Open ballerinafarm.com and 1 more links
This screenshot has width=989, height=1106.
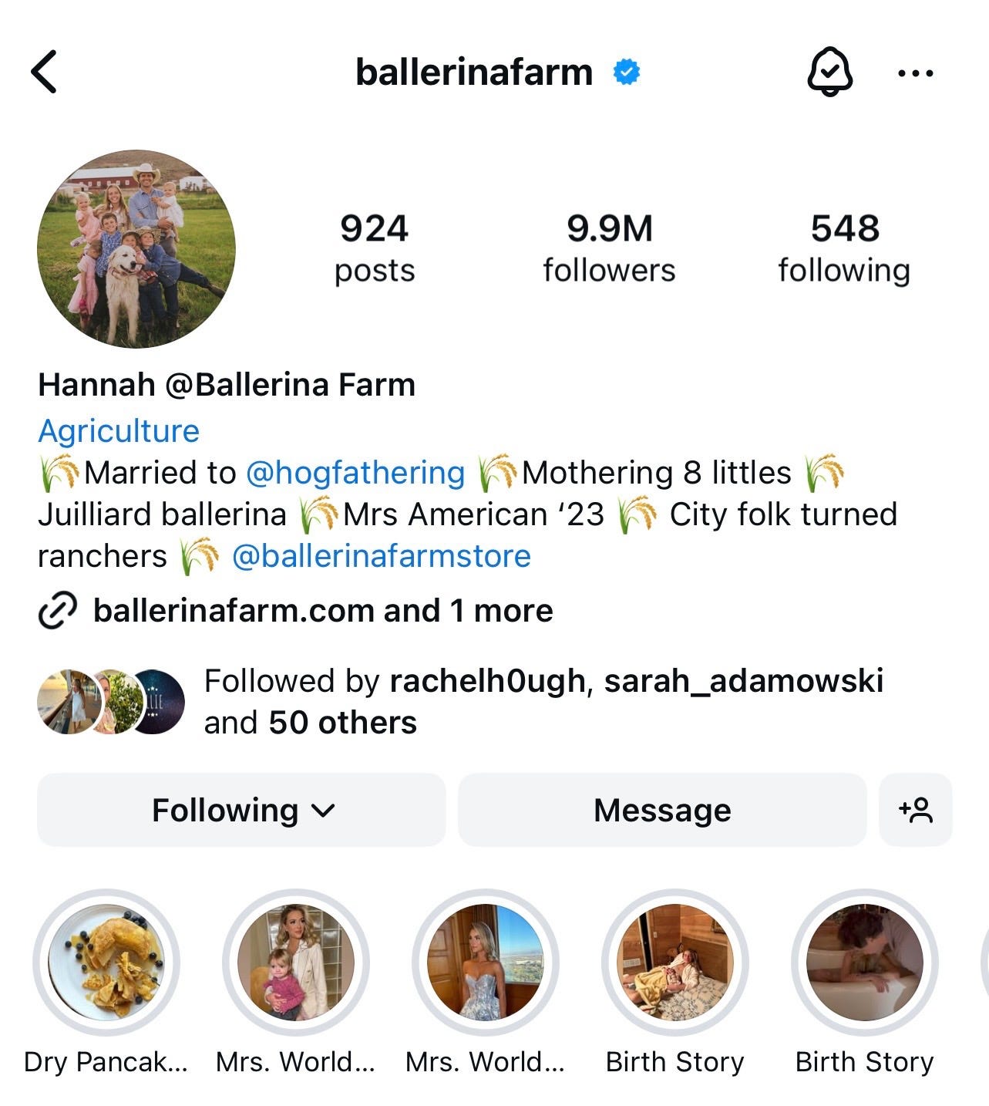pos(323,611)
